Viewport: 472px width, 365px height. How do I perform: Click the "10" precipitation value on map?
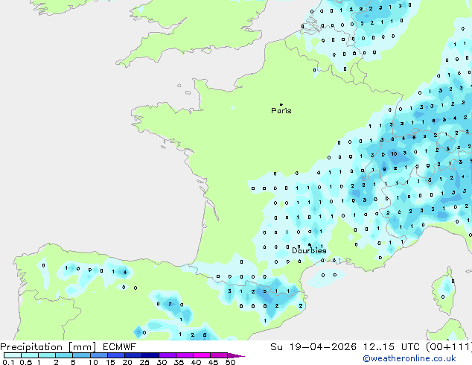pyautogui.click(x=394, y=154)
